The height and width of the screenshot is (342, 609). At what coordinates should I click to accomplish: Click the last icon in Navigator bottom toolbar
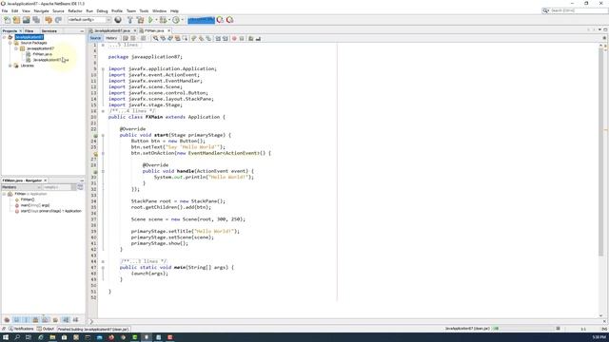point(75,320)
